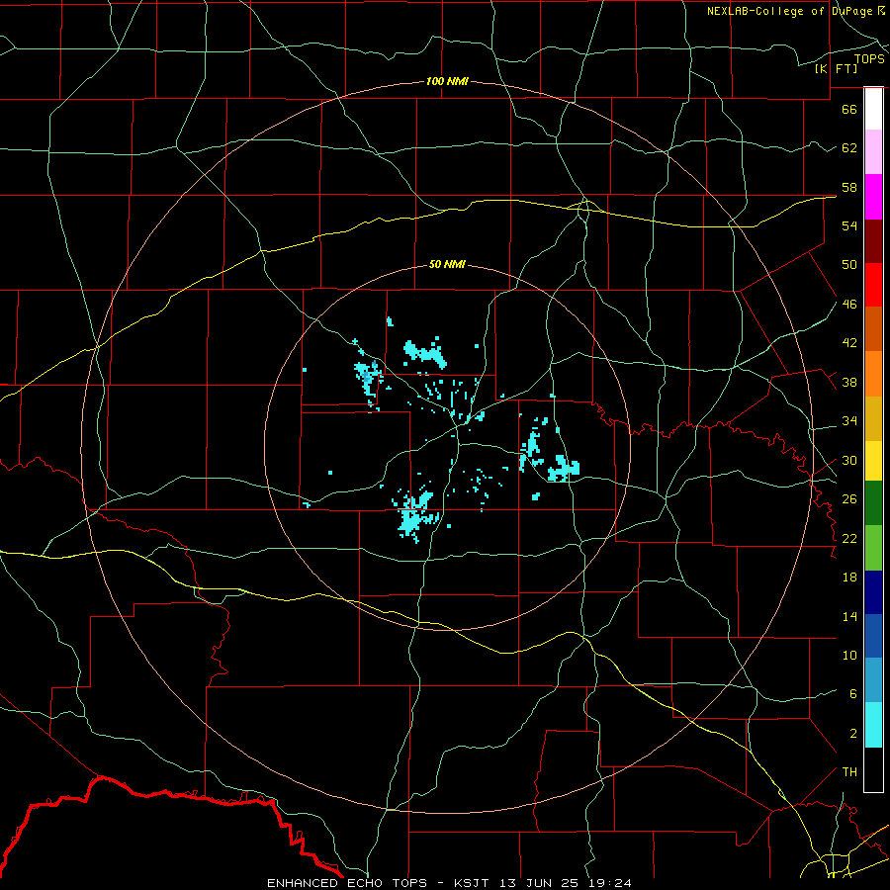Click the legend value 26

tap(849, 499)
